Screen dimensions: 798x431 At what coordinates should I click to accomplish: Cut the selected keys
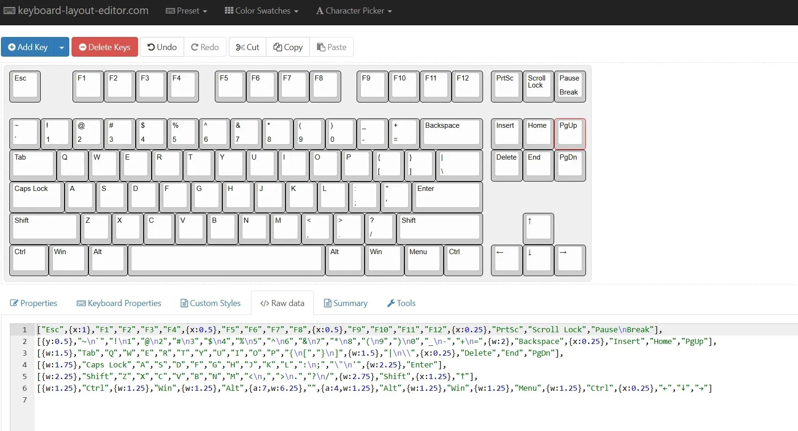pos(248,47)
